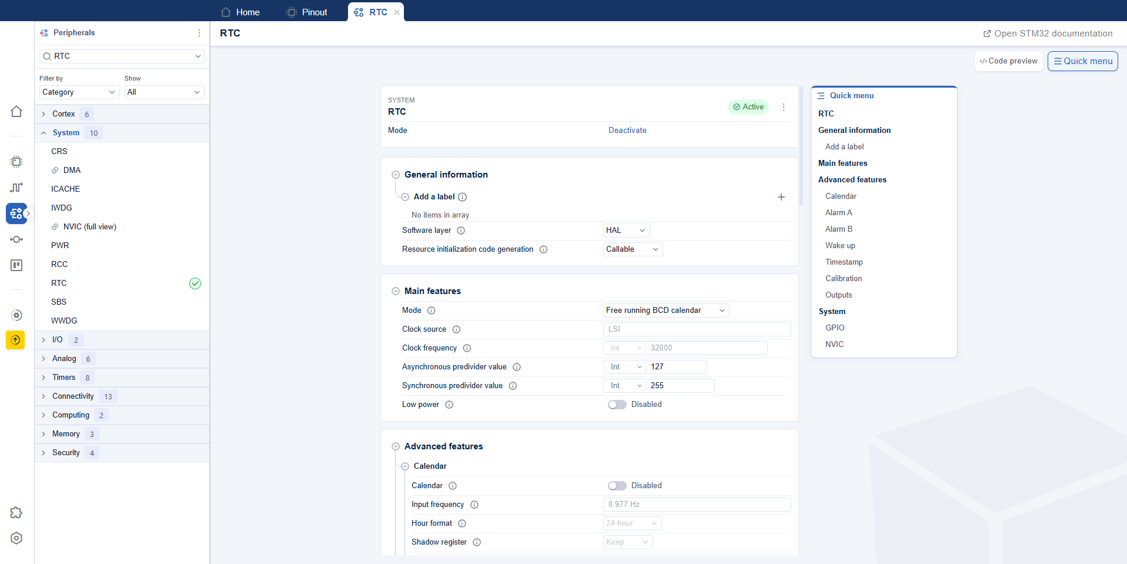
Task: Click the Asynchronous predivider value field
Action: tap(676, 367)
